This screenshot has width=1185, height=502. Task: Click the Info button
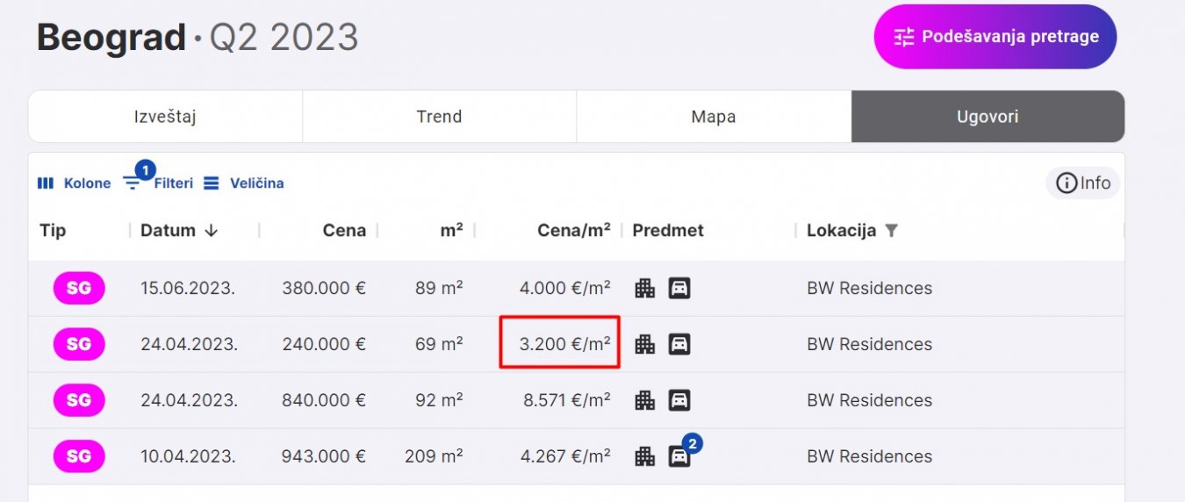point(1083,183)
